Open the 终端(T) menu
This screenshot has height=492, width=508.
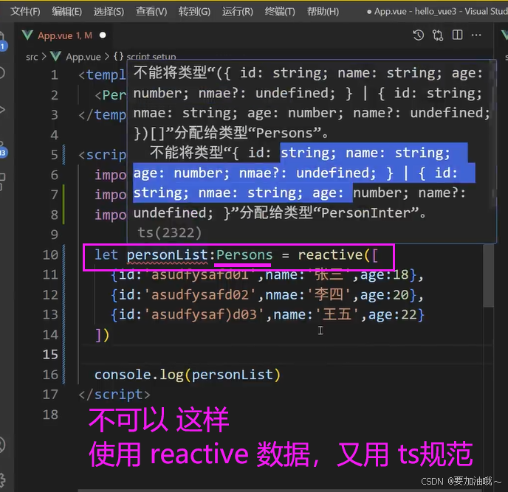[x=280, y=12]
